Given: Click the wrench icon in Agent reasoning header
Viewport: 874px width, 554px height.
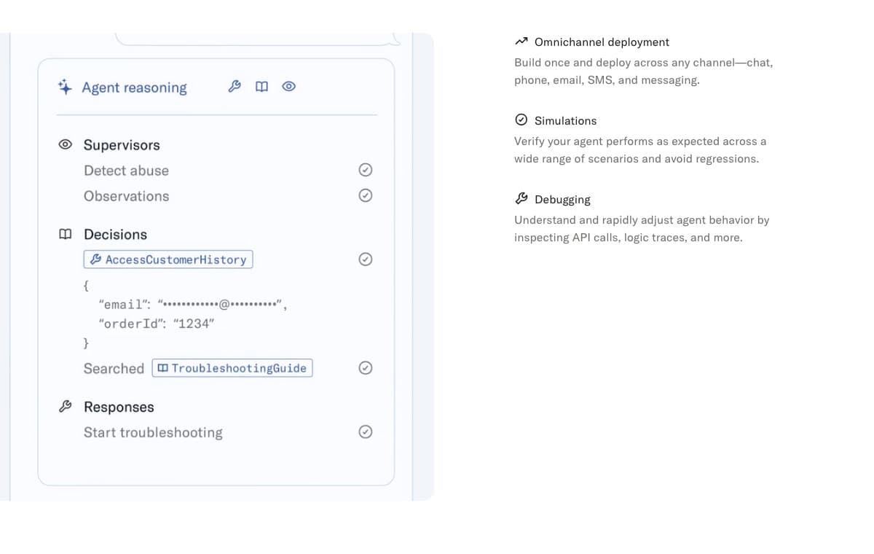Looking at the screenshot, I should click(x=235, y=87).
